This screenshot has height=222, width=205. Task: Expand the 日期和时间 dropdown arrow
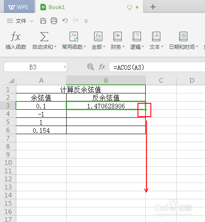click(x=197, y=47)
